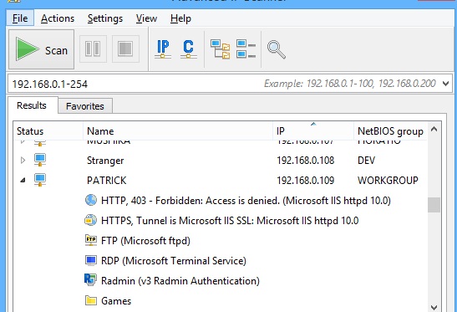
Task: Click the IP toolbar icon
Action: 163,49
